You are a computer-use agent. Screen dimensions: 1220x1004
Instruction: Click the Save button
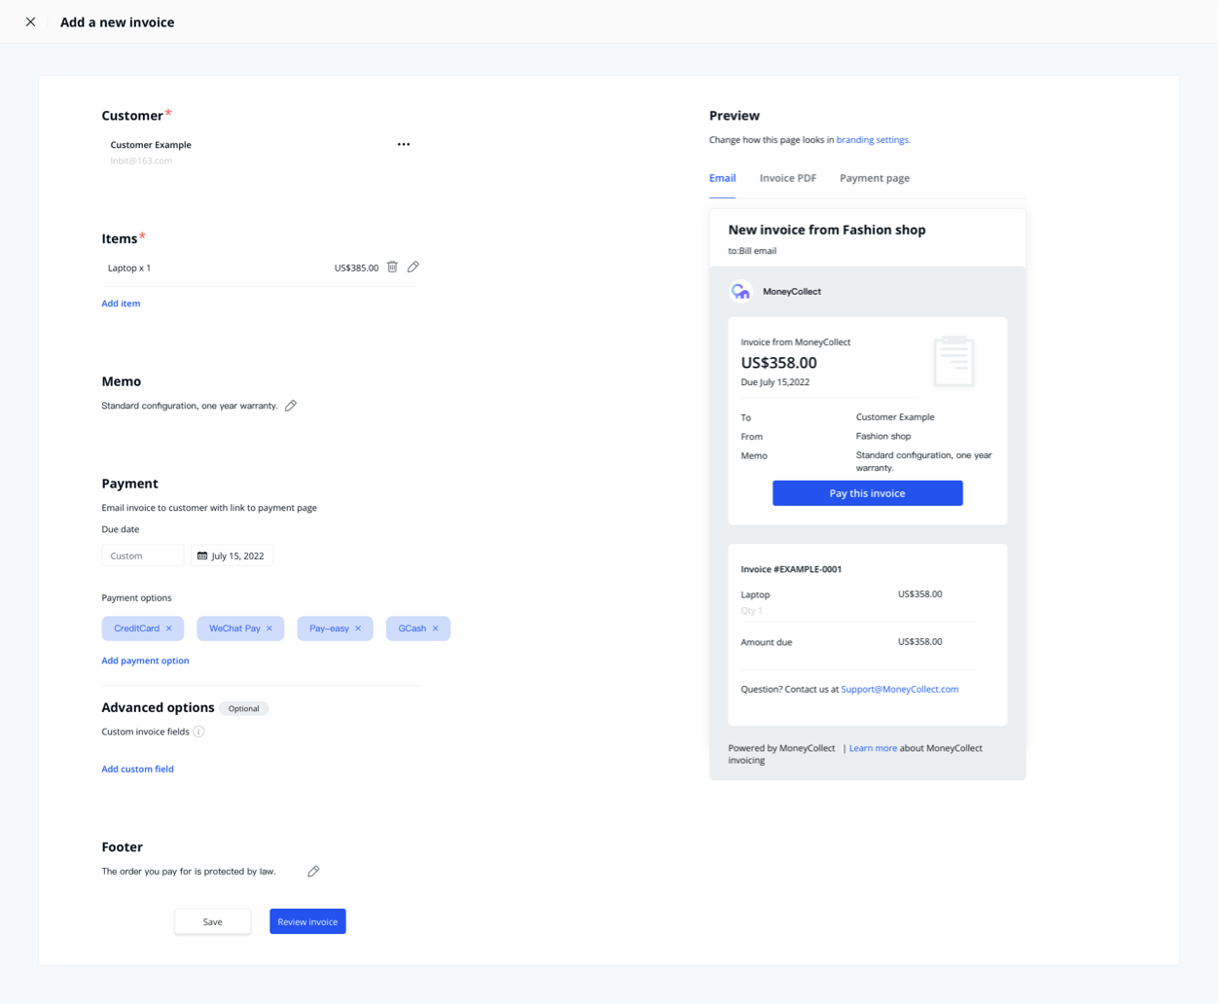pos(212,921)
